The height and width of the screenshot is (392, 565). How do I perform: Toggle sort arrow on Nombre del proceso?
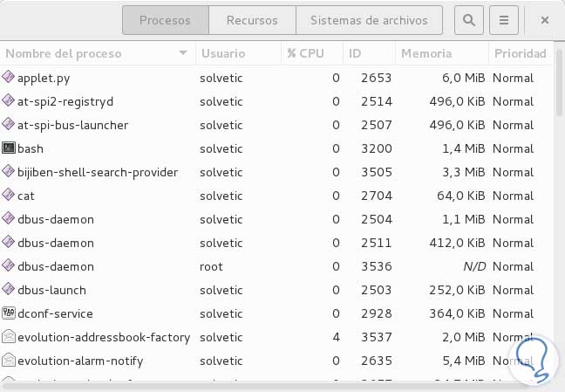[x=183, y=53]
